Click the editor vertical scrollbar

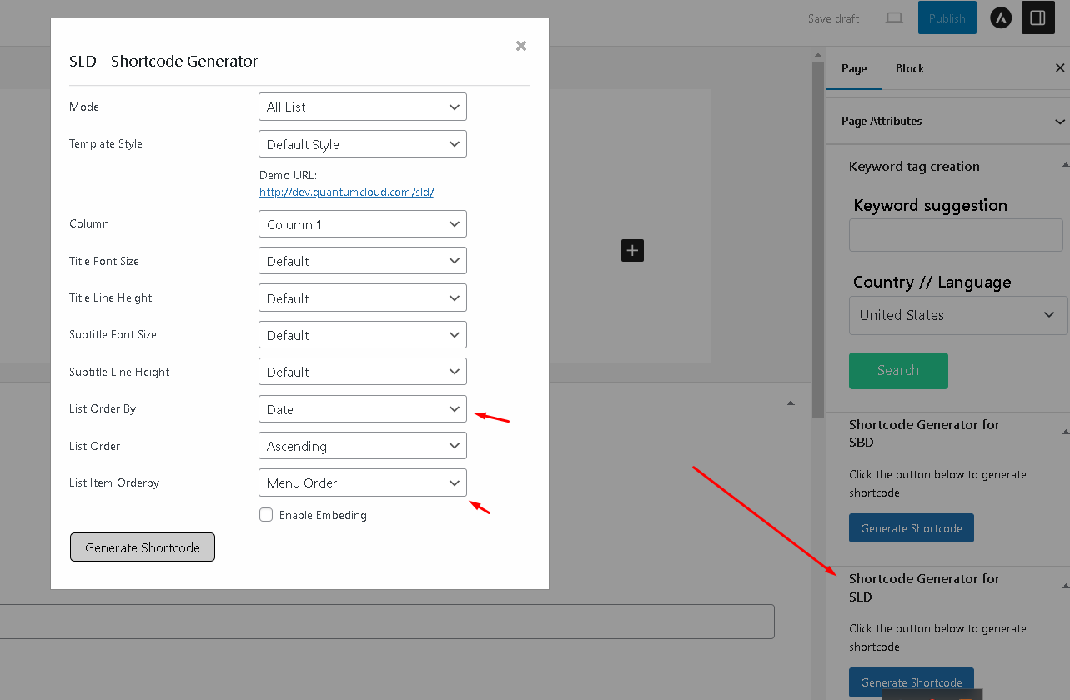click(x=818, y=238)
